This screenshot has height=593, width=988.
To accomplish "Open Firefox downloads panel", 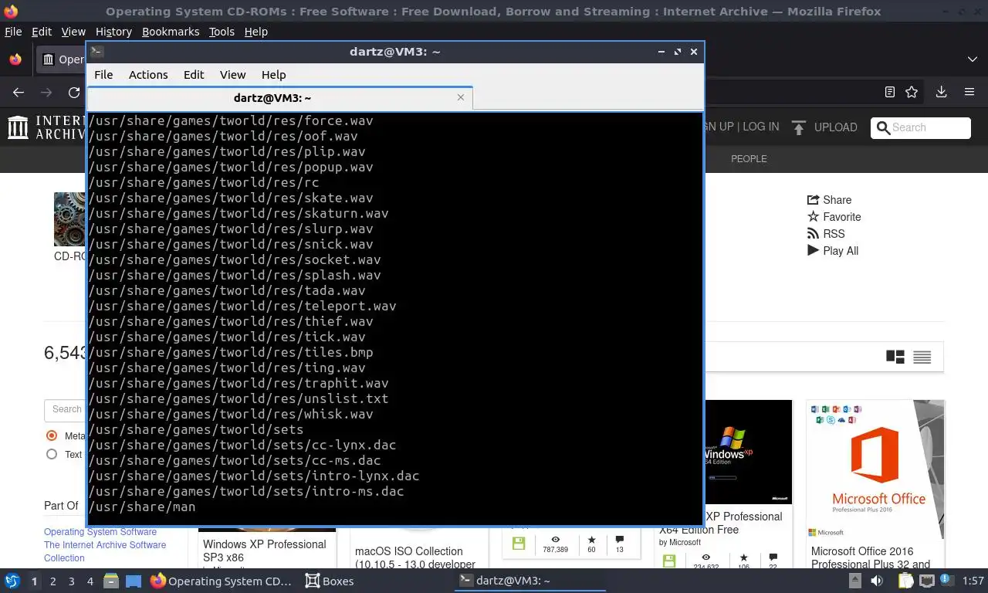I will click(941, 92).
